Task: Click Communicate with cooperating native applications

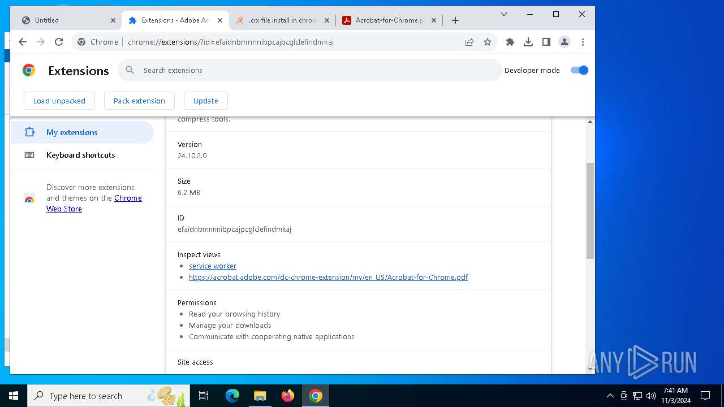Action: pyautogui.click(x=271, y=336)
